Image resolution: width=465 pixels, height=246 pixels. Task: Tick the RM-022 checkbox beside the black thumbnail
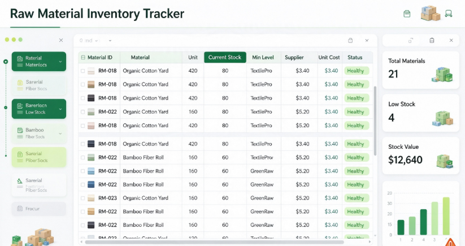(82, 225)
